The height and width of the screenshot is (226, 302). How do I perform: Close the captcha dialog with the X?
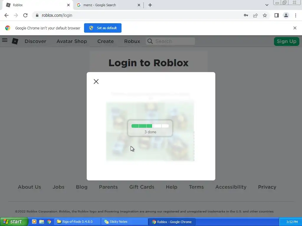(x=96, y=82)
